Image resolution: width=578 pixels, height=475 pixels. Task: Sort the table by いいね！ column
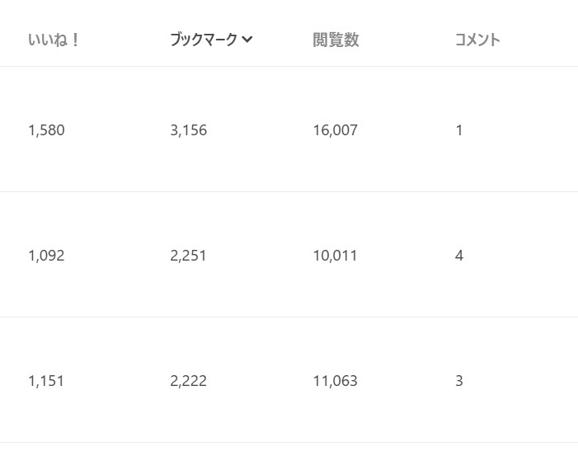(x=53, y=40)
